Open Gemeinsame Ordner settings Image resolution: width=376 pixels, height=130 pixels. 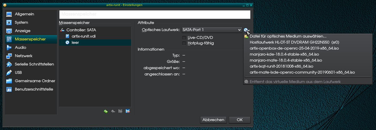tap(35, 81)
